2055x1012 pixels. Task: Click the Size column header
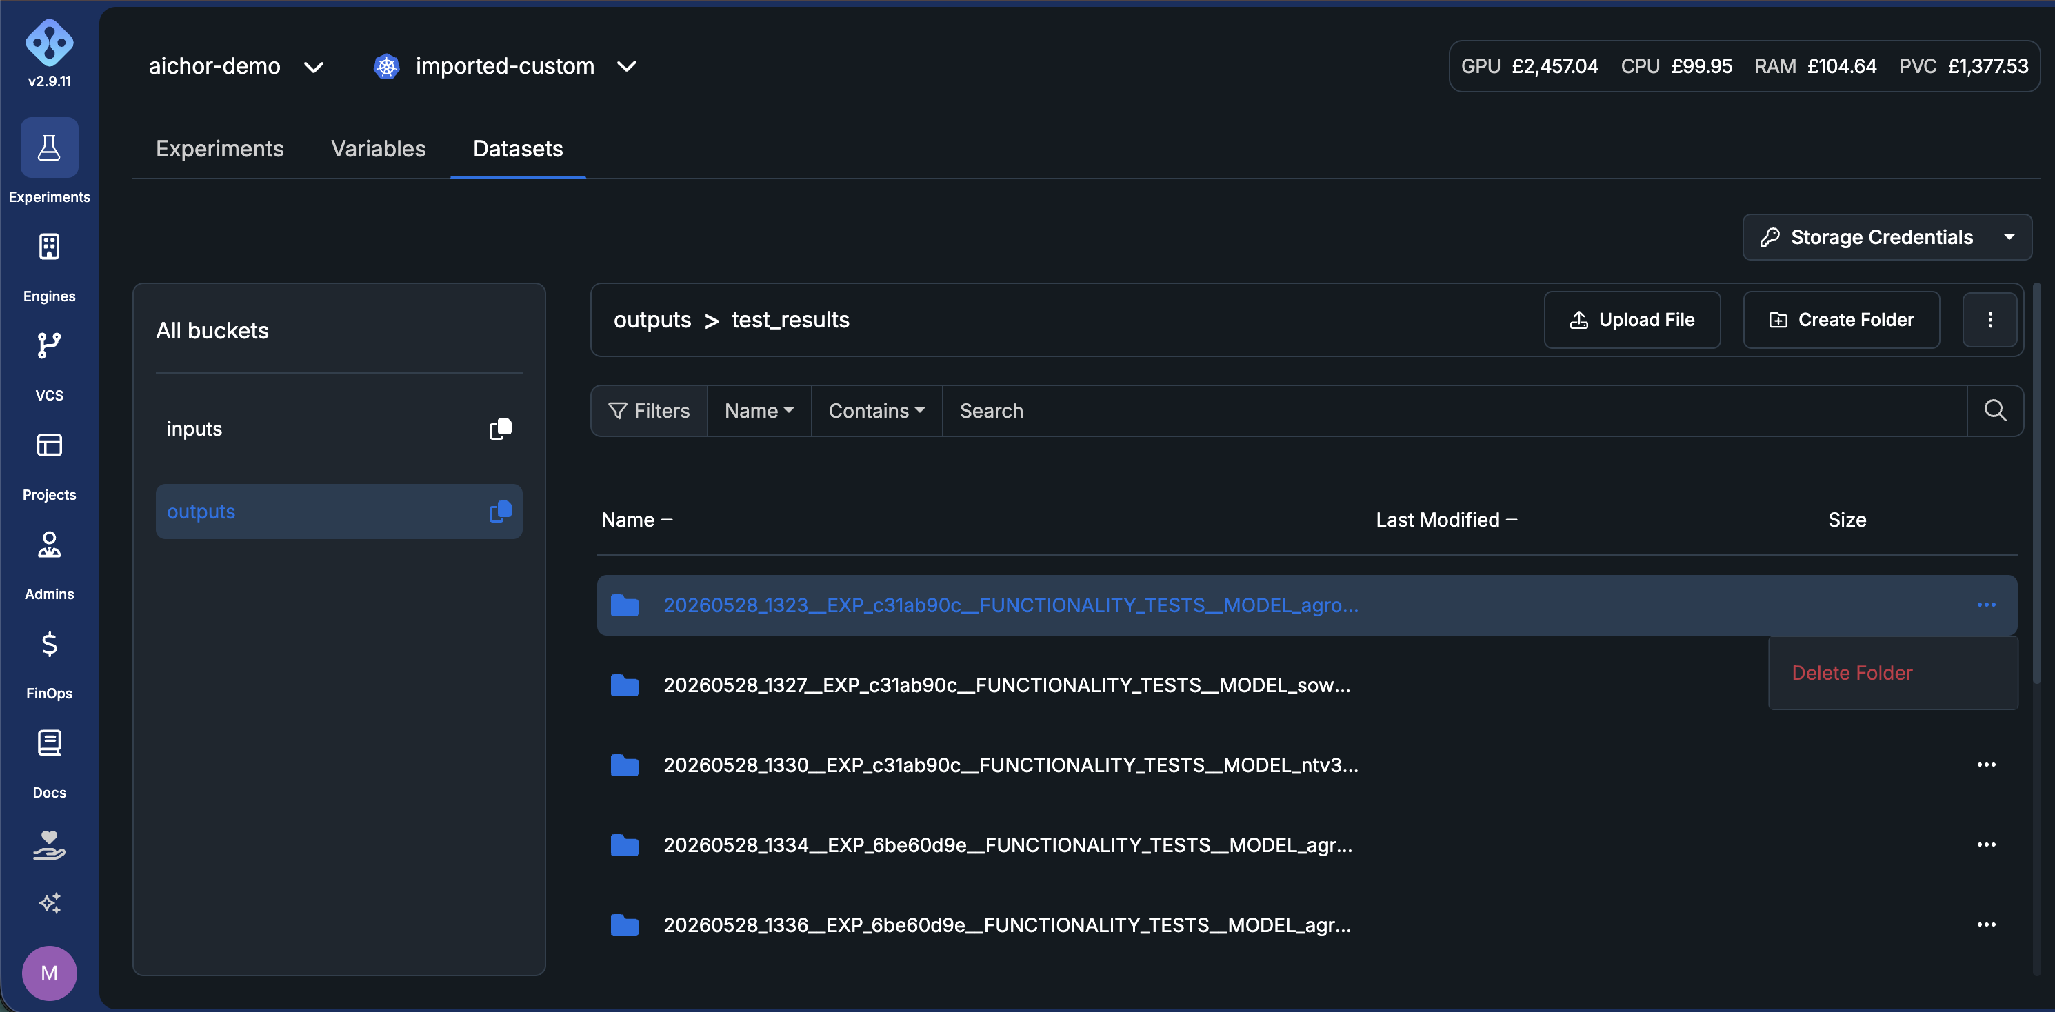coord(1847,520)
